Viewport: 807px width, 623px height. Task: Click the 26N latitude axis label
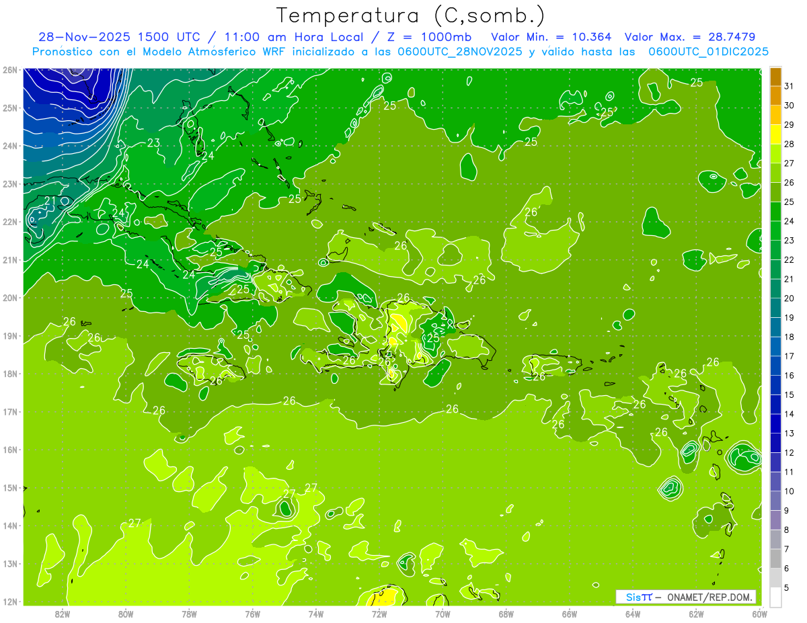(10, 70)
